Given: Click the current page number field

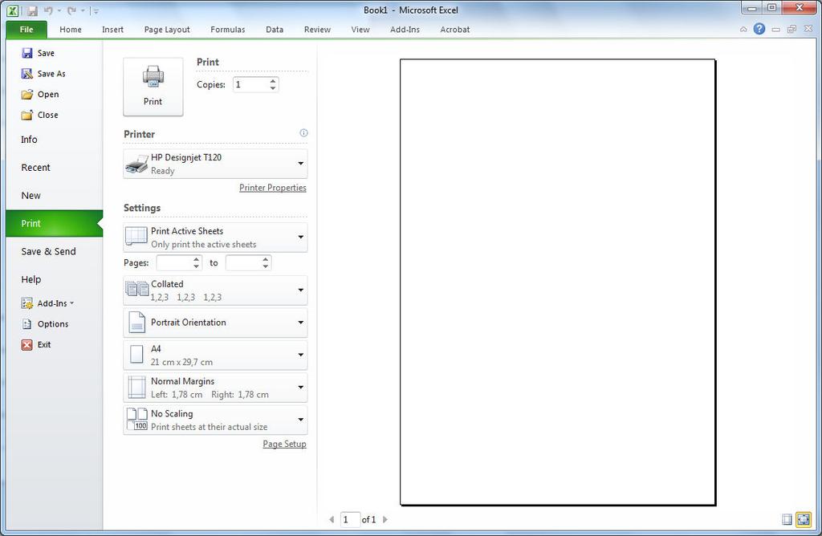Looking at the screenshot, I should pyautogui.click(x=350, y=519).
